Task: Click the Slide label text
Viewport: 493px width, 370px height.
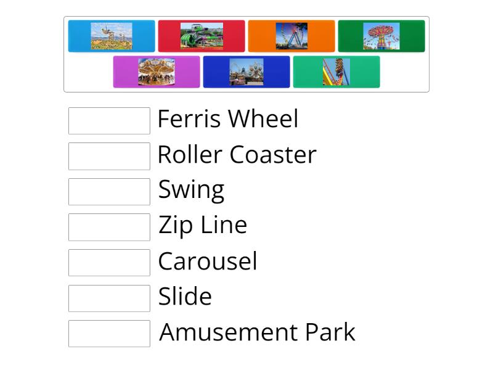Action: (x=185, y=297)
